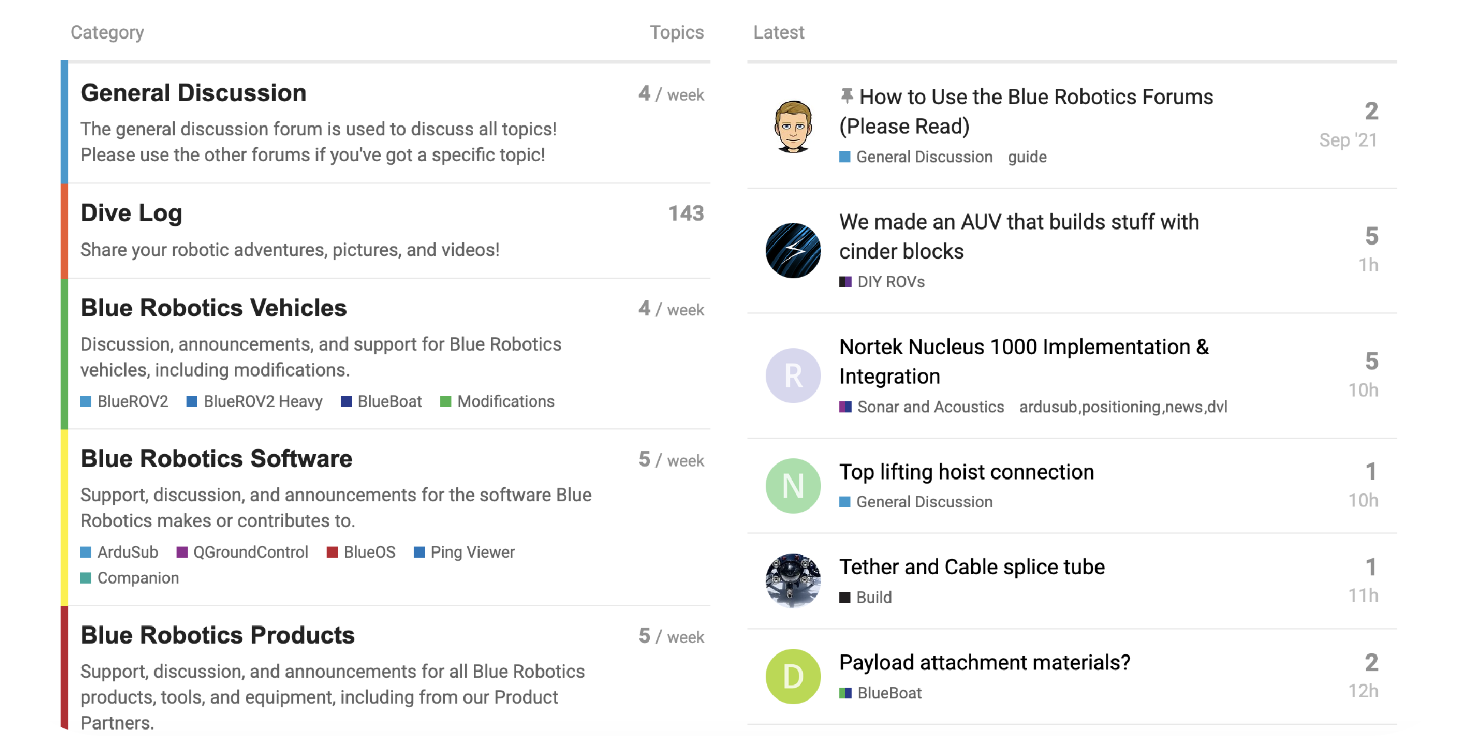Open the lightning-bolt avatar beside the AUV topic
This screenshot has width=1472, height=736.
tap(793, 251)
